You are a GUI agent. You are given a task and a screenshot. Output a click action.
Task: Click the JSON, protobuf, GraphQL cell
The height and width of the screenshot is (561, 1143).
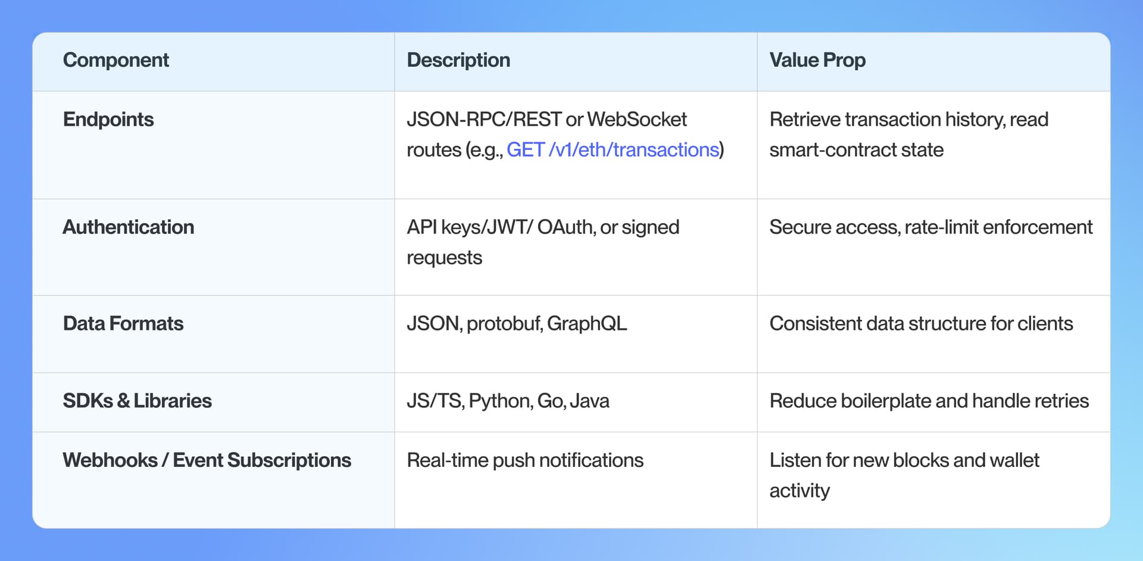[516, 323]
